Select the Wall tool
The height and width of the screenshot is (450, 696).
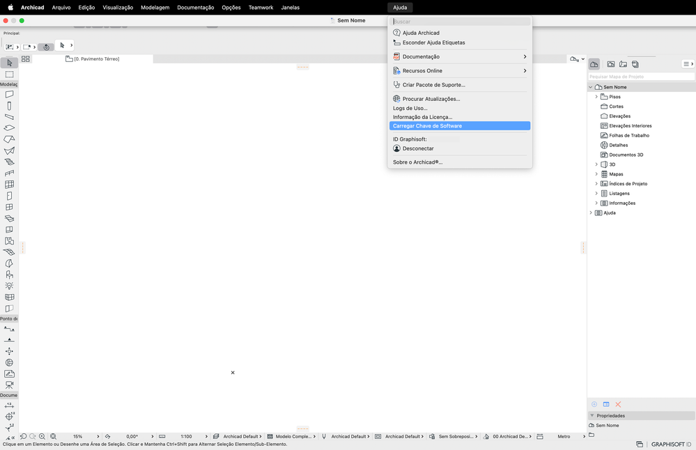(x=9, y=95)
